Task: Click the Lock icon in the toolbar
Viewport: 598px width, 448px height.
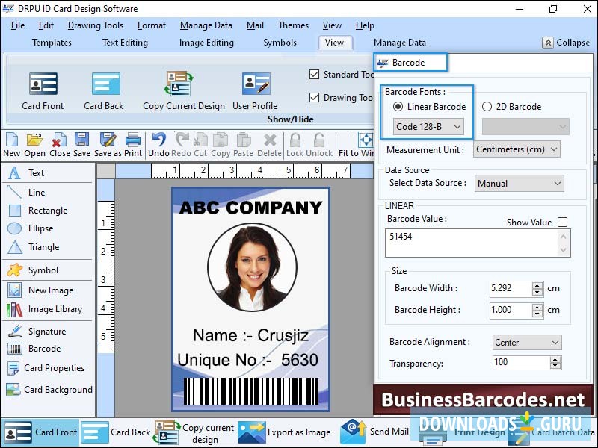Action: 295,143
